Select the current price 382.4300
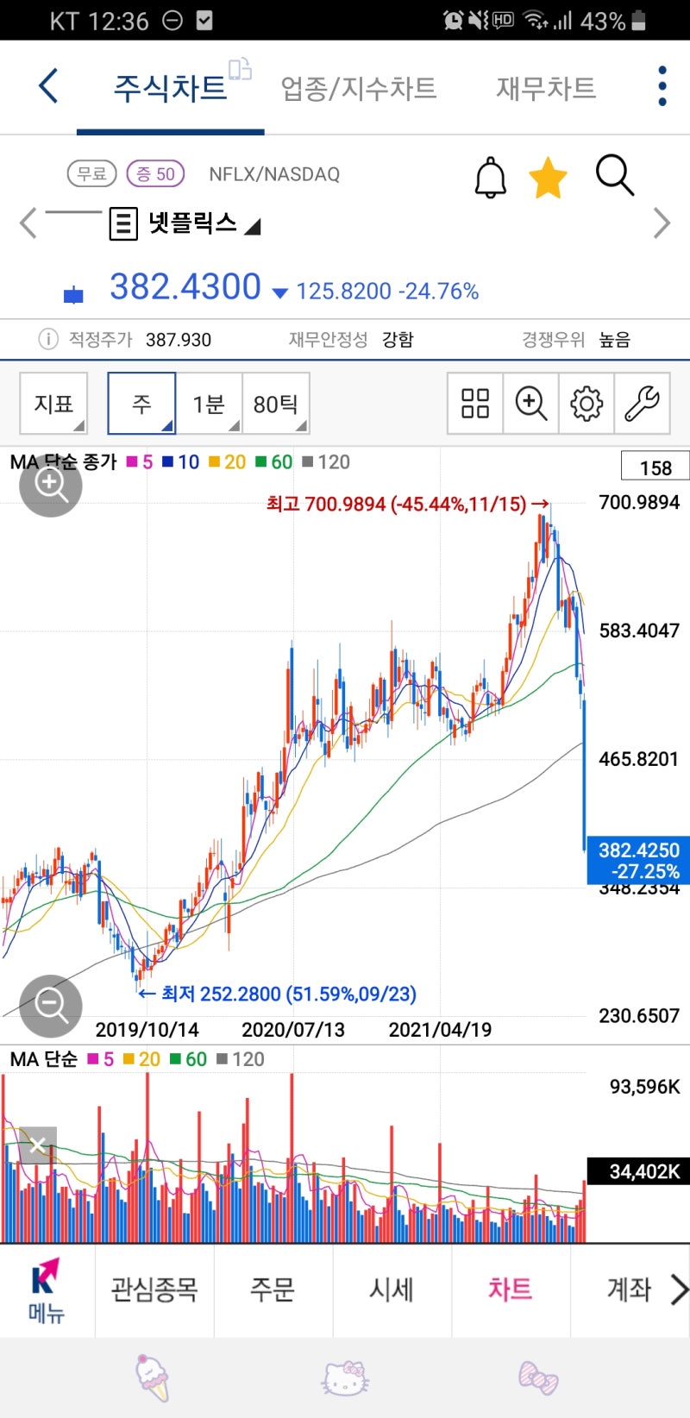The image size is (690, 1418). tap(185, 287)
